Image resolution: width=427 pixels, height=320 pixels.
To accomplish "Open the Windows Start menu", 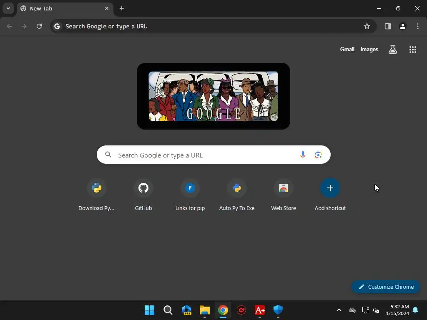I will [150, 310].
